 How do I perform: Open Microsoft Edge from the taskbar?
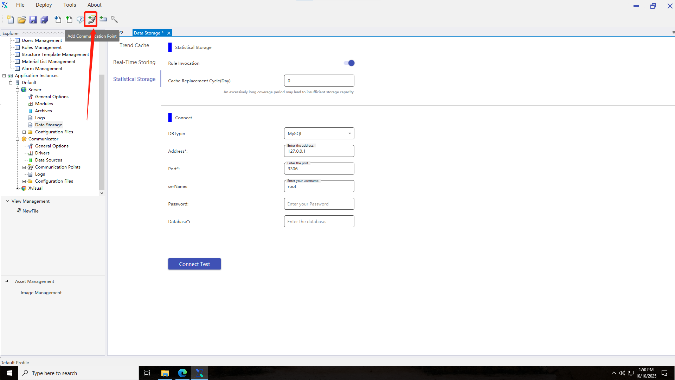pyautogui.click(x=182, y=373)
